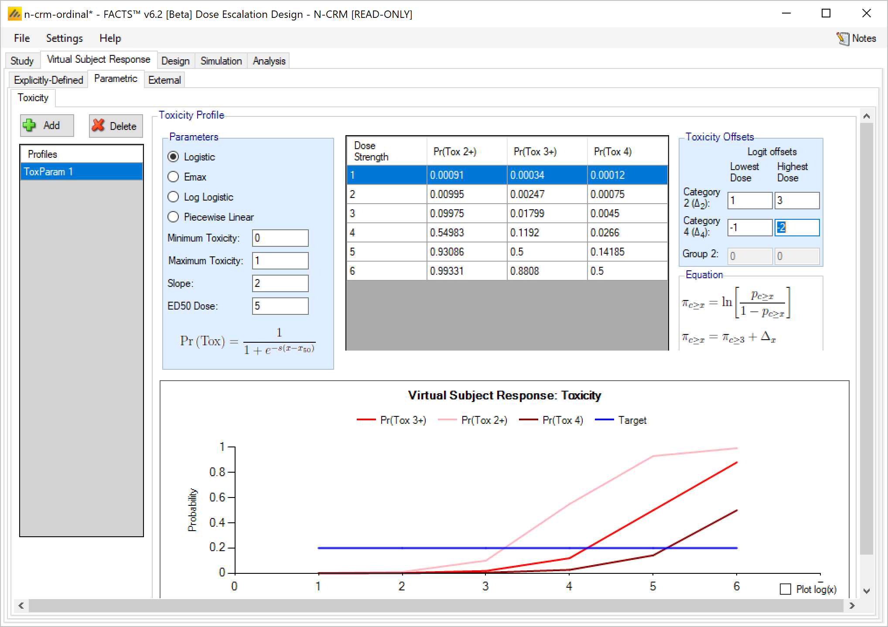Select the Emax radio button

coord(174,177)
